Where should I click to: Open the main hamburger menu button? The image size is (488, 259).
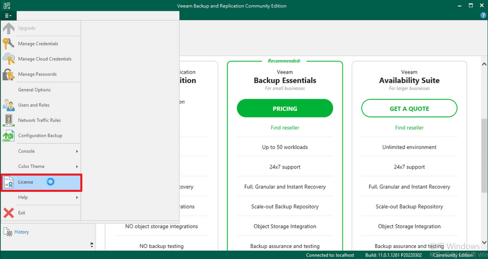(8, 15)
